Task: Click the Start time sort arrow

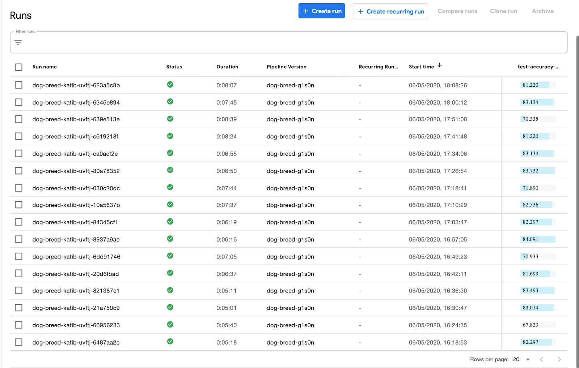Action: tap(439, 66)
